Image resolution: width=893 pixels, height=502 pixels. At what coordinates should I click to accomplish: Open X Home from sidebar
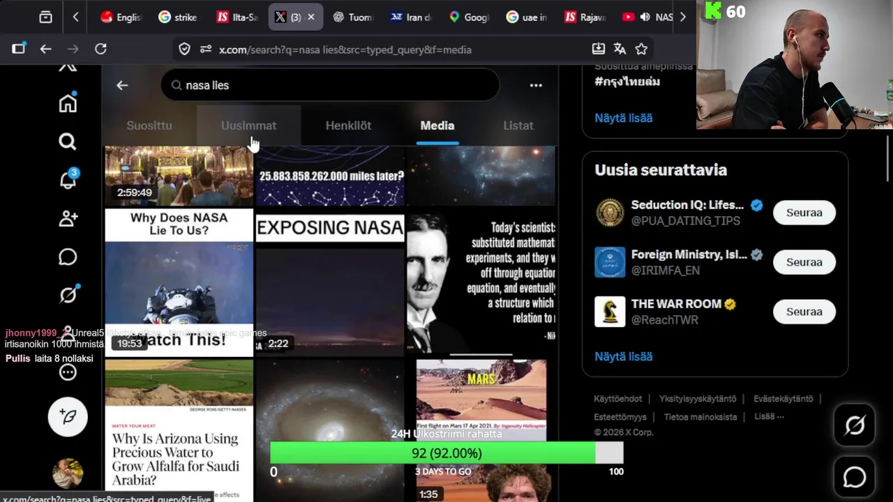(68, 103)
